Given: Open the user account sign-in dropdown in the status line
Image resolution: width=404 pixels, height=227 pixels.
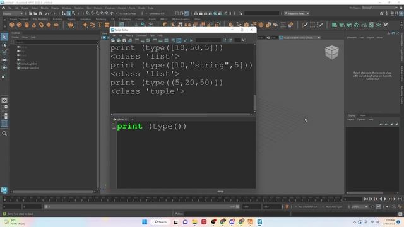Looking at the screenshot, I should coord(297,13).
